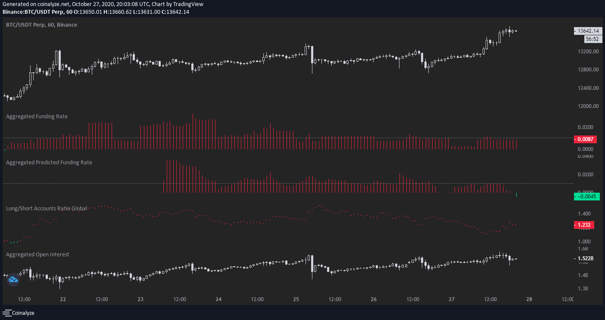Select the Aggregated Predicted Funding Rate label

point(49,162)
